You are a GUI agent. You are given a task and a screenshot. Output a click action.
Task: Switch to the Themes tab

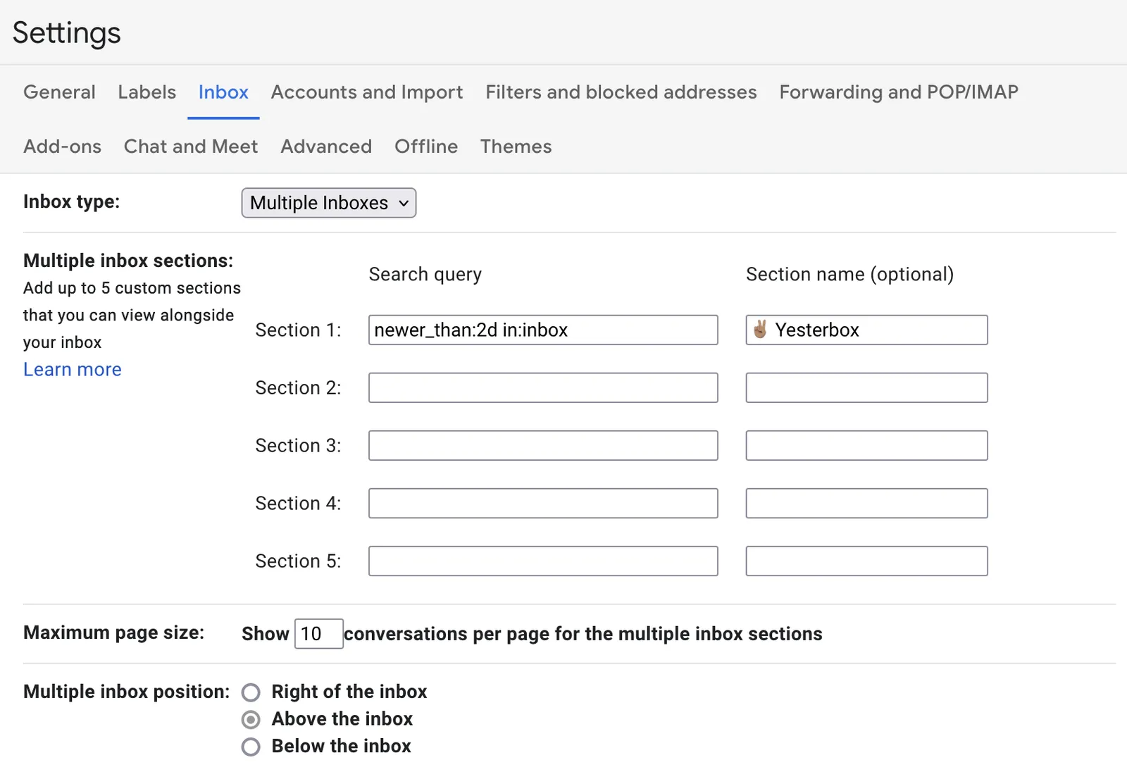pyautogui.click(x=516, y=147)
